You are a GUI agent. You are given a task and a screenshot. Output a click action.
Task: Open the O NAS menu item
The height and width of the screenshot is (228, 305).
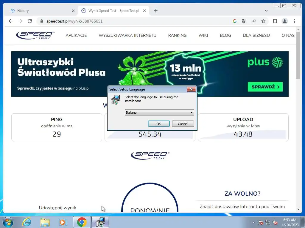(x=288, y=36)
